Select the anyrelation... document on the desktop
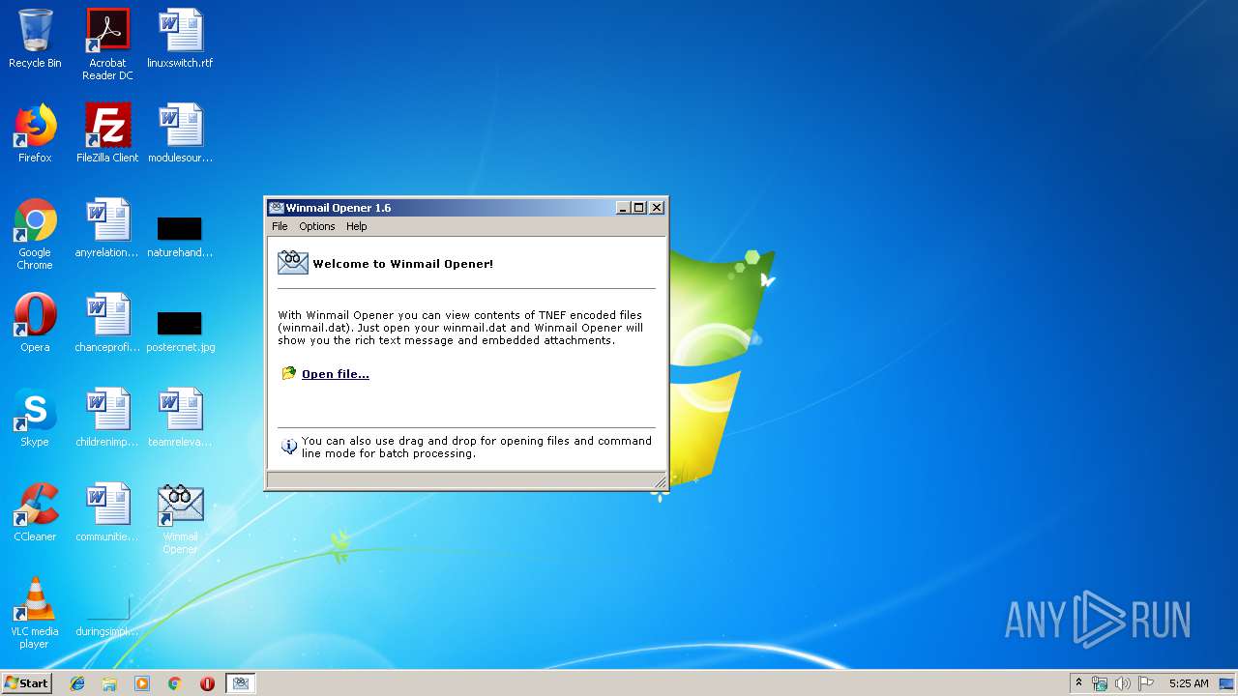1238x696 pixels. tap(107, 228)
